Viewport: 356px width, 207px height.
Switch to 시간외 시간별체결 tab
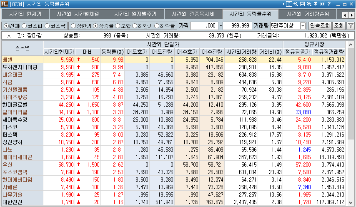[78, 14]
